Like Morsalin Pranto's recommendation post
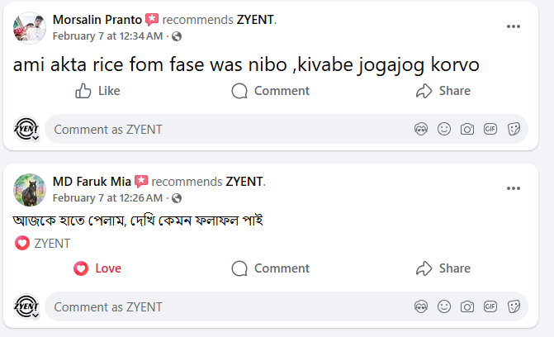554x337 pixels. [97, 91]
